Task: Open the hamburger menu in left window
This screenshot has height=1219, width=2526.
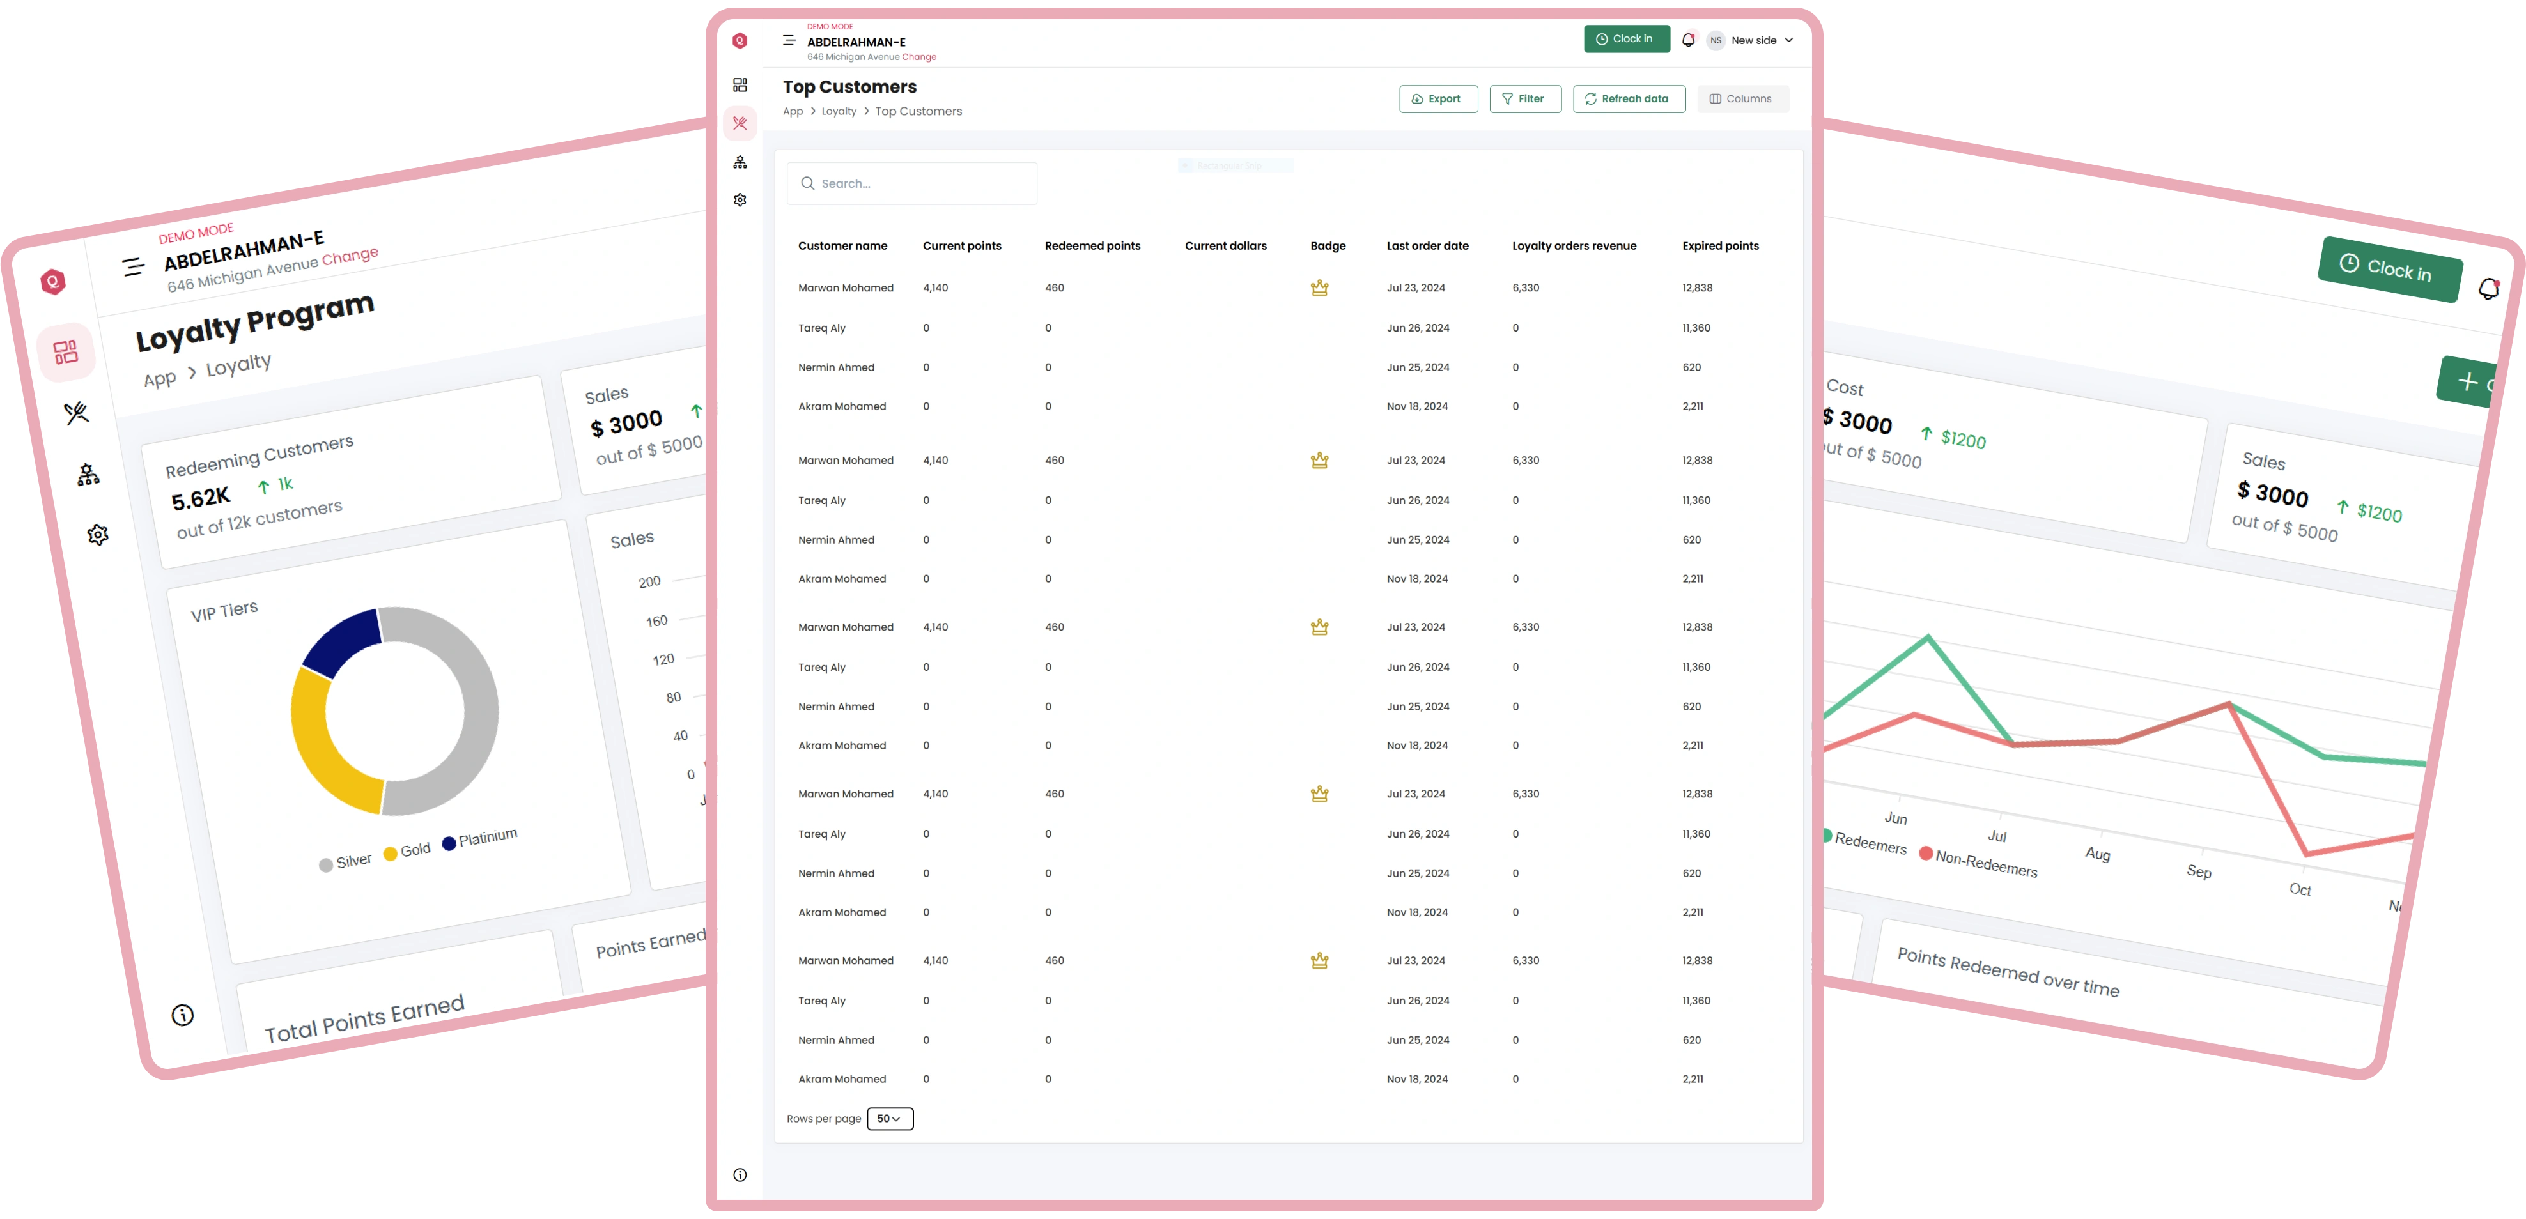Action: [134, 266]
